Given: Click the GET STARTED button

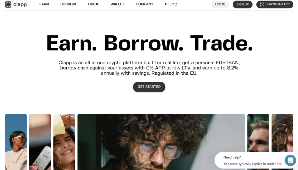Looking at the screenshot, I should point(149,87).
